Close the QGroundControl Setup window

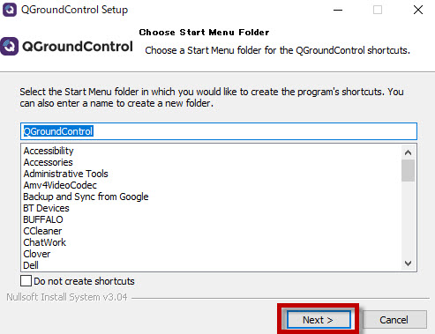(418, 10)
